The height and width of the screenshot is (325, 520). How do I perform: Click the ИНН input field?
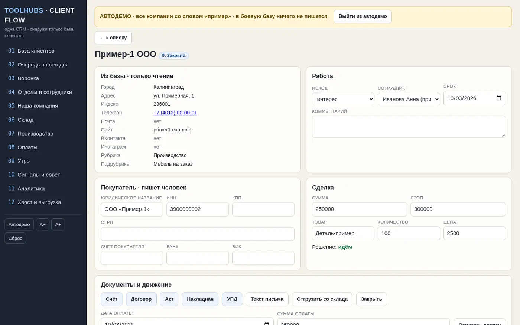(198, 209)
